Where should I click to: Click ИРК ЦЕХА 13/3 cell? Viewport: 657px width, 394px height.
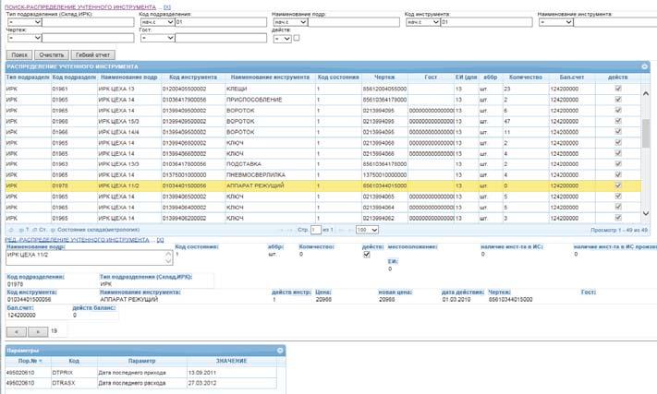[129, 164]
